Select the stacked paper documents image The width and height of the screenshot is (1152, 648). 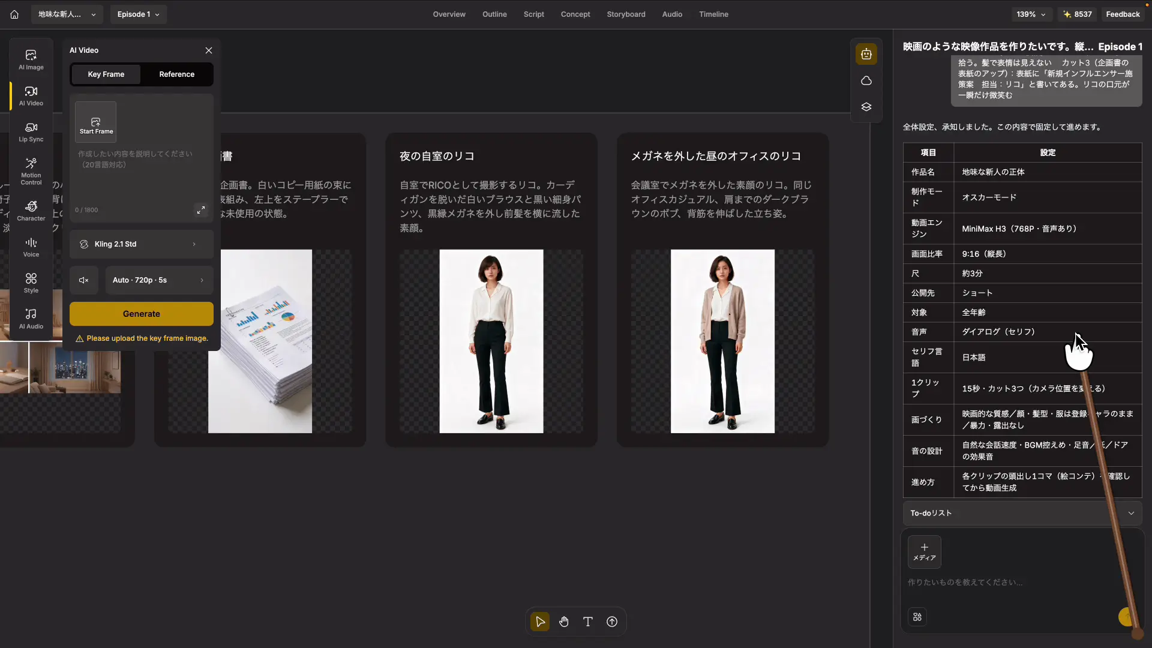click(x=260, y=341)
